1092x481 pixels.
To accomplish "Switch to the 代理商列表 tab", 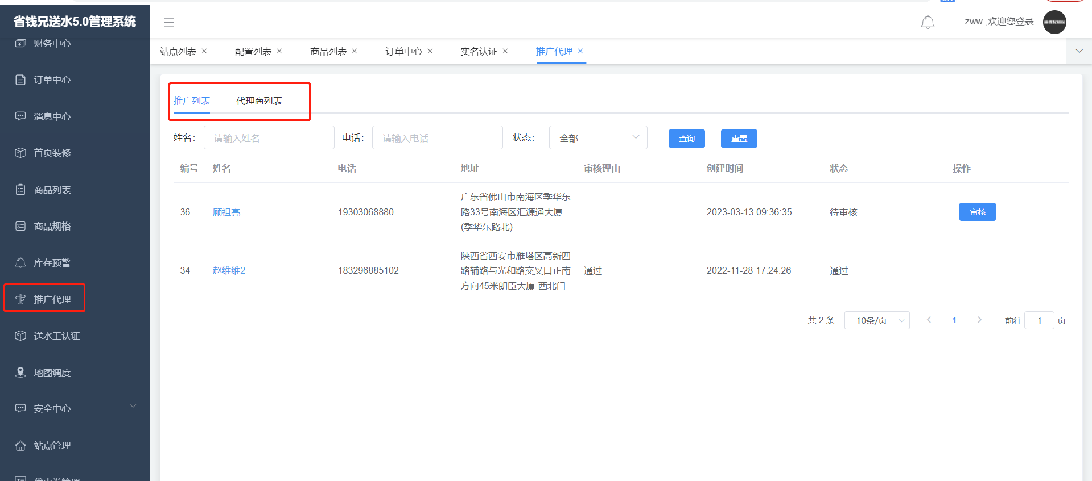I will (x=259, y=101).
